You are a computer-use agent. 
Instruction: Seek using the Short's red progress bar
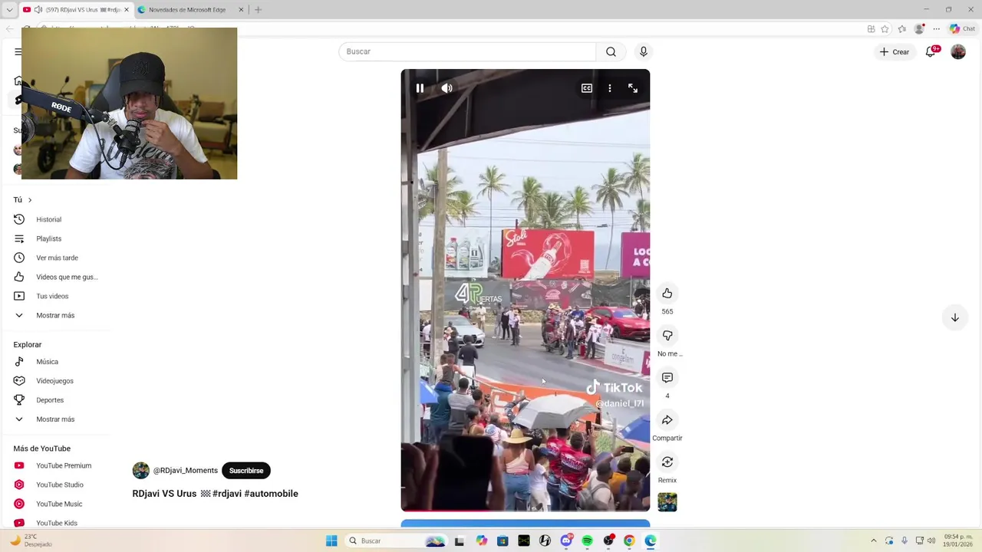[525, 510]
